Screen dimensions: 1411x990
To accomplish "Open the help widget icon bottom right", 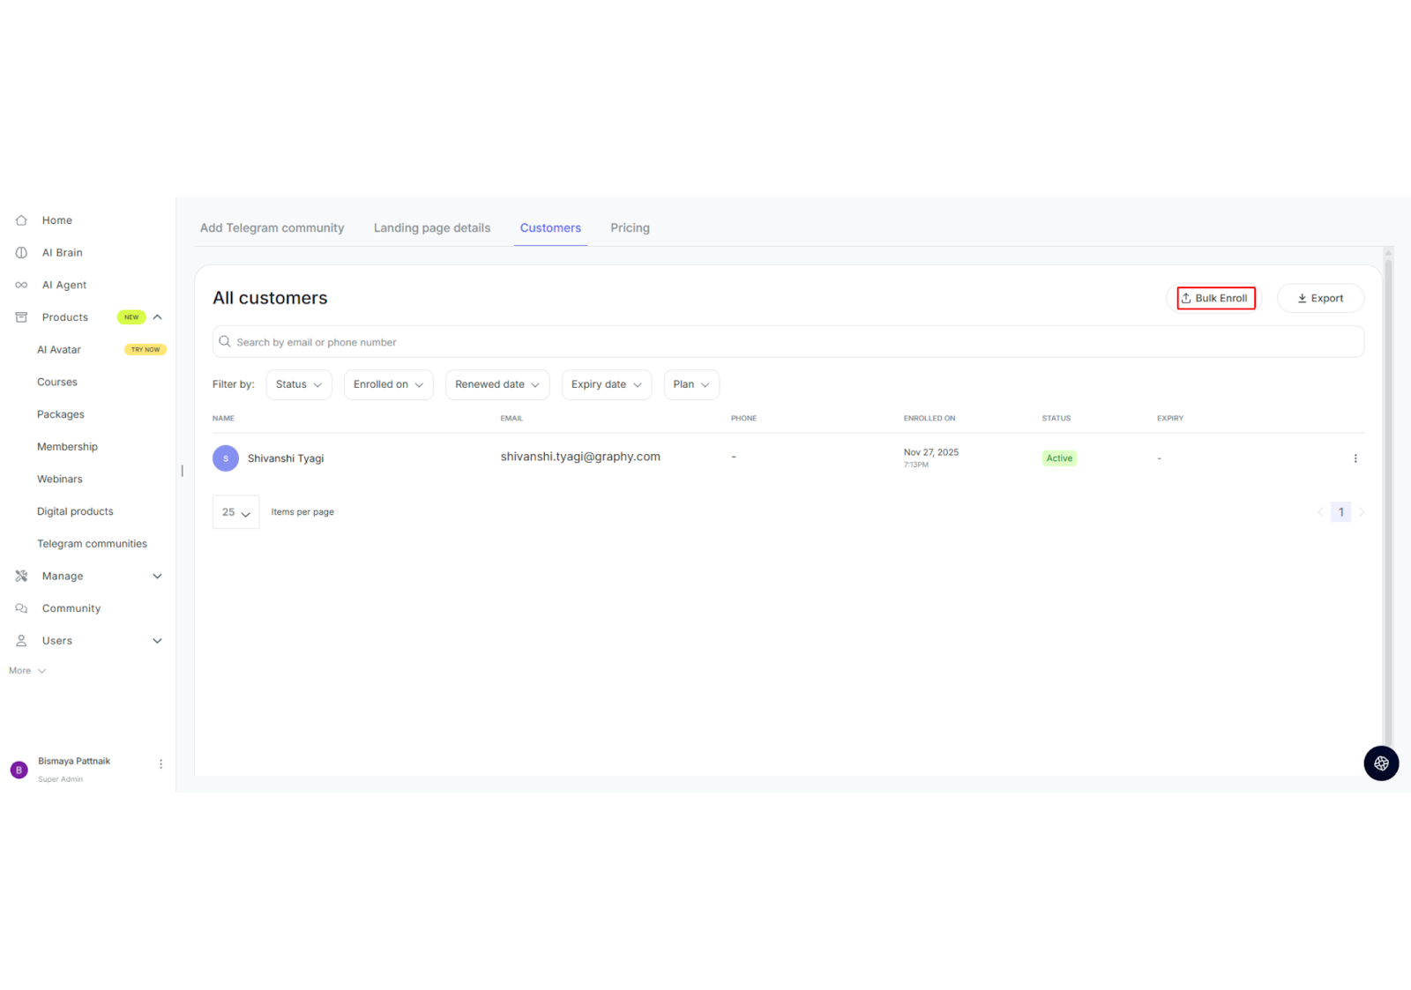I will click(1381, 763).
